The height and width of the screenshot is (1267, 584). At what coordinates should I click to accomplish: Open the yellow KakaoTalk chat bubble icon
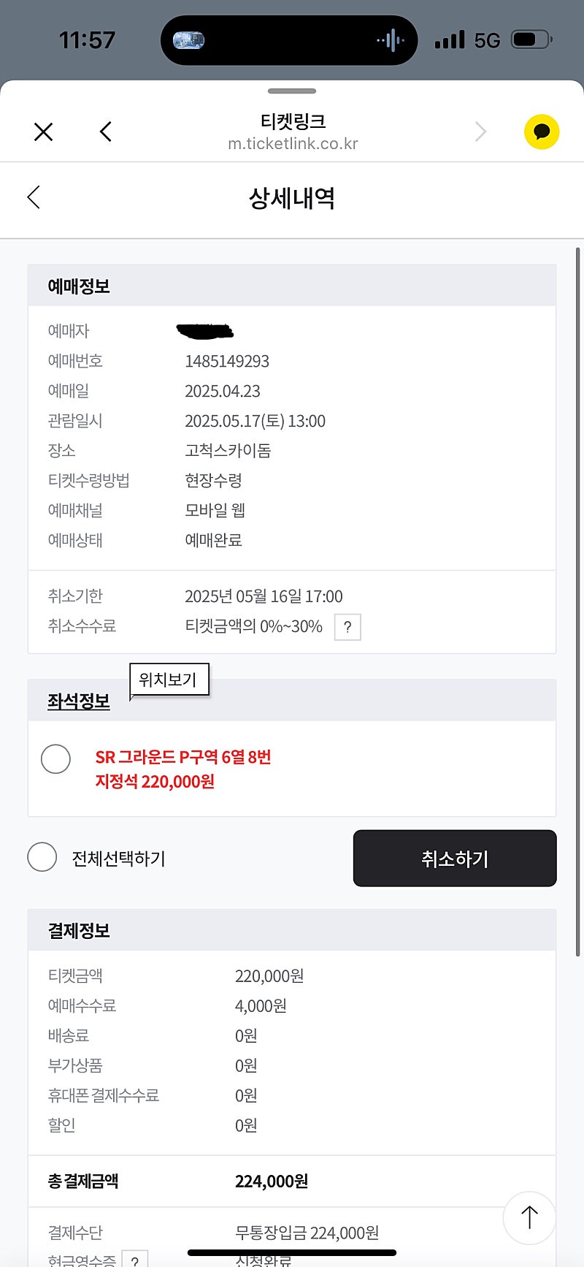(x=542, y=132)
